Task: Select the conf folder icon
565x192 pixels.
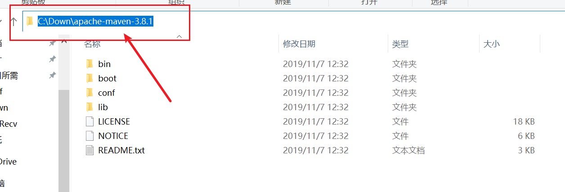Action: pyautogui.click(x=90, y=93)
